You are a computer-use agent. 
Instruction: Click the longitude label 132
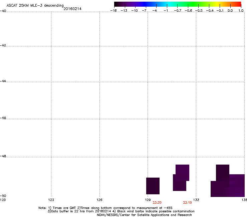point(196,200)
